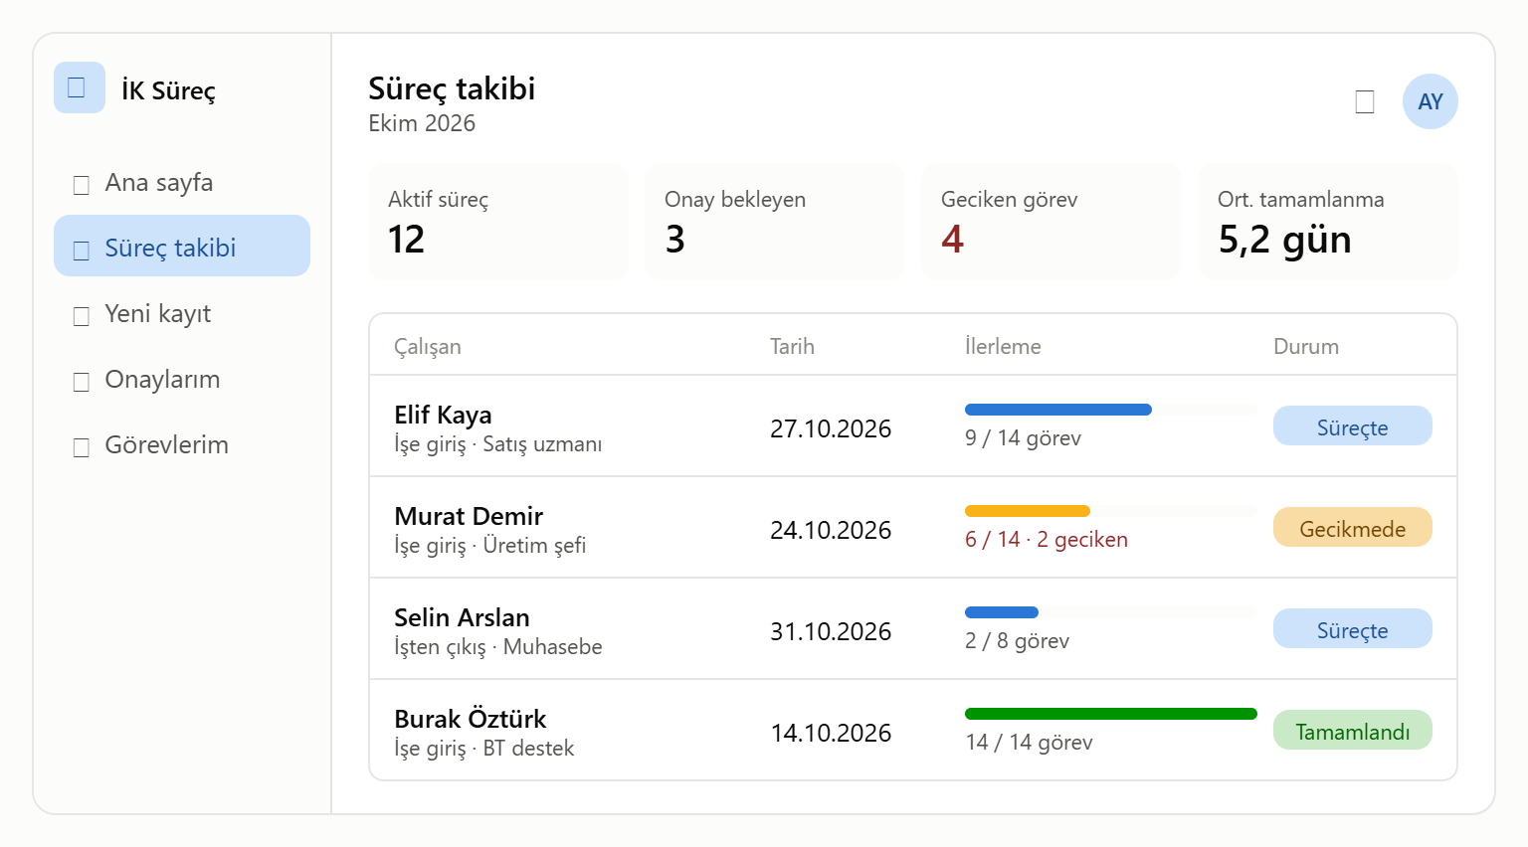Click the icon beside Ana sayfa
The height and width of the screenshot is (847, 1528).
coord(82,185)
